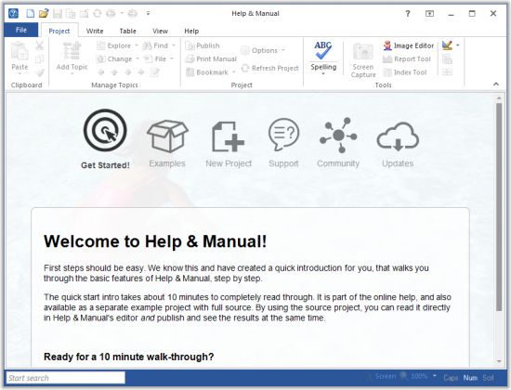Click Print Manual in Project group
Viewport: 511px width, 390px height.
(211, 59)
